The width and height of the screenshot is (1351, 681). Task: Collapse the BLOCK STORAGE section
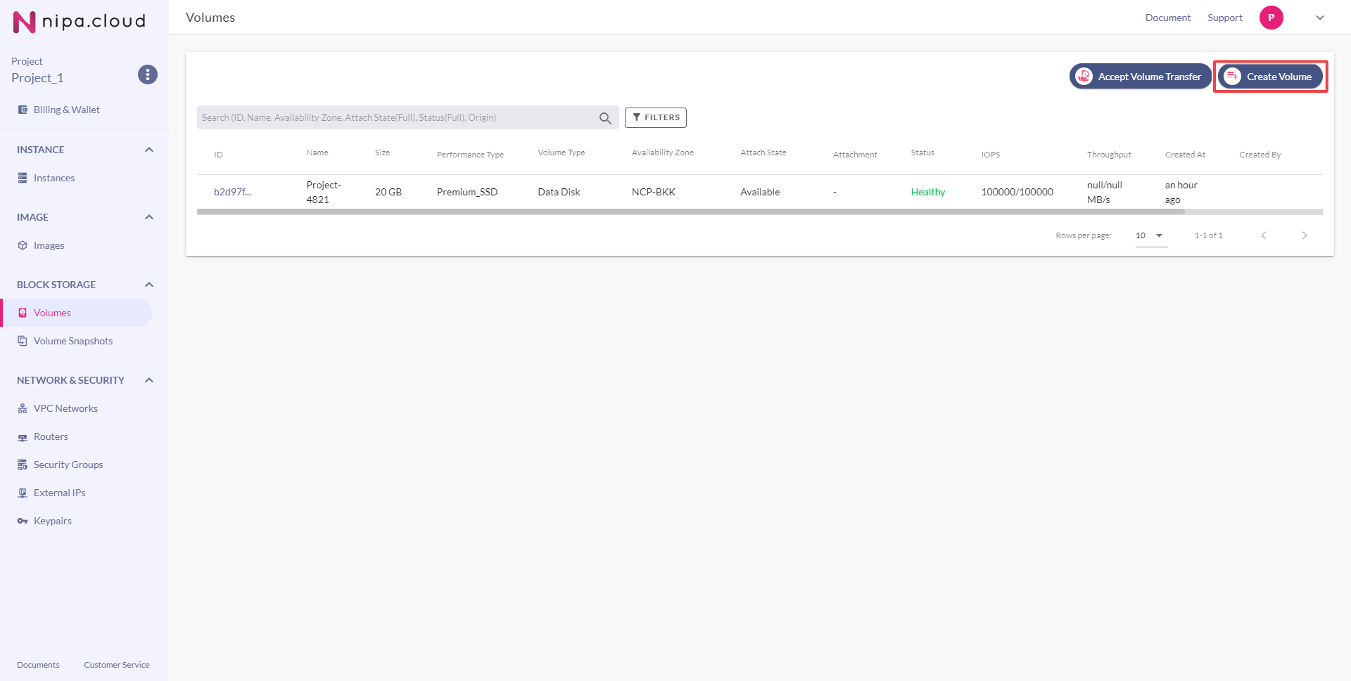[x=149, y=285]
